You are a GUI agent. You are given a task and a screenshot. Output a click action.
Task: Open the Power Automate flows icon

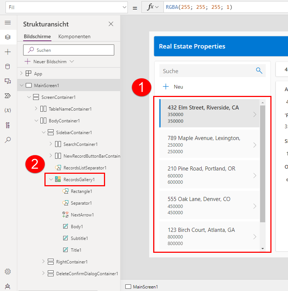pos(8,96)
